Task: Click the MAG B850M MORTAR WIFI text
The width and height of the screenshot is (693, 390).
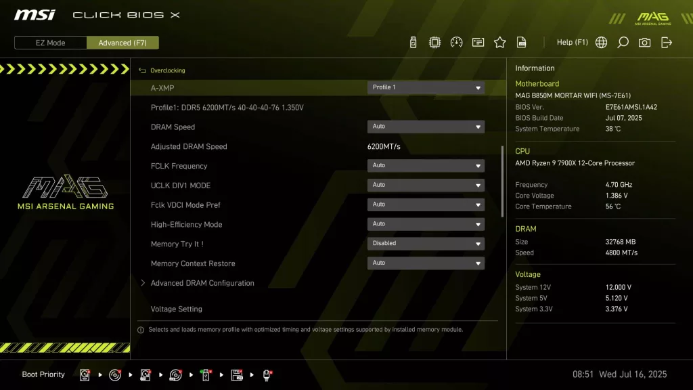Action: tap(573, 95)
